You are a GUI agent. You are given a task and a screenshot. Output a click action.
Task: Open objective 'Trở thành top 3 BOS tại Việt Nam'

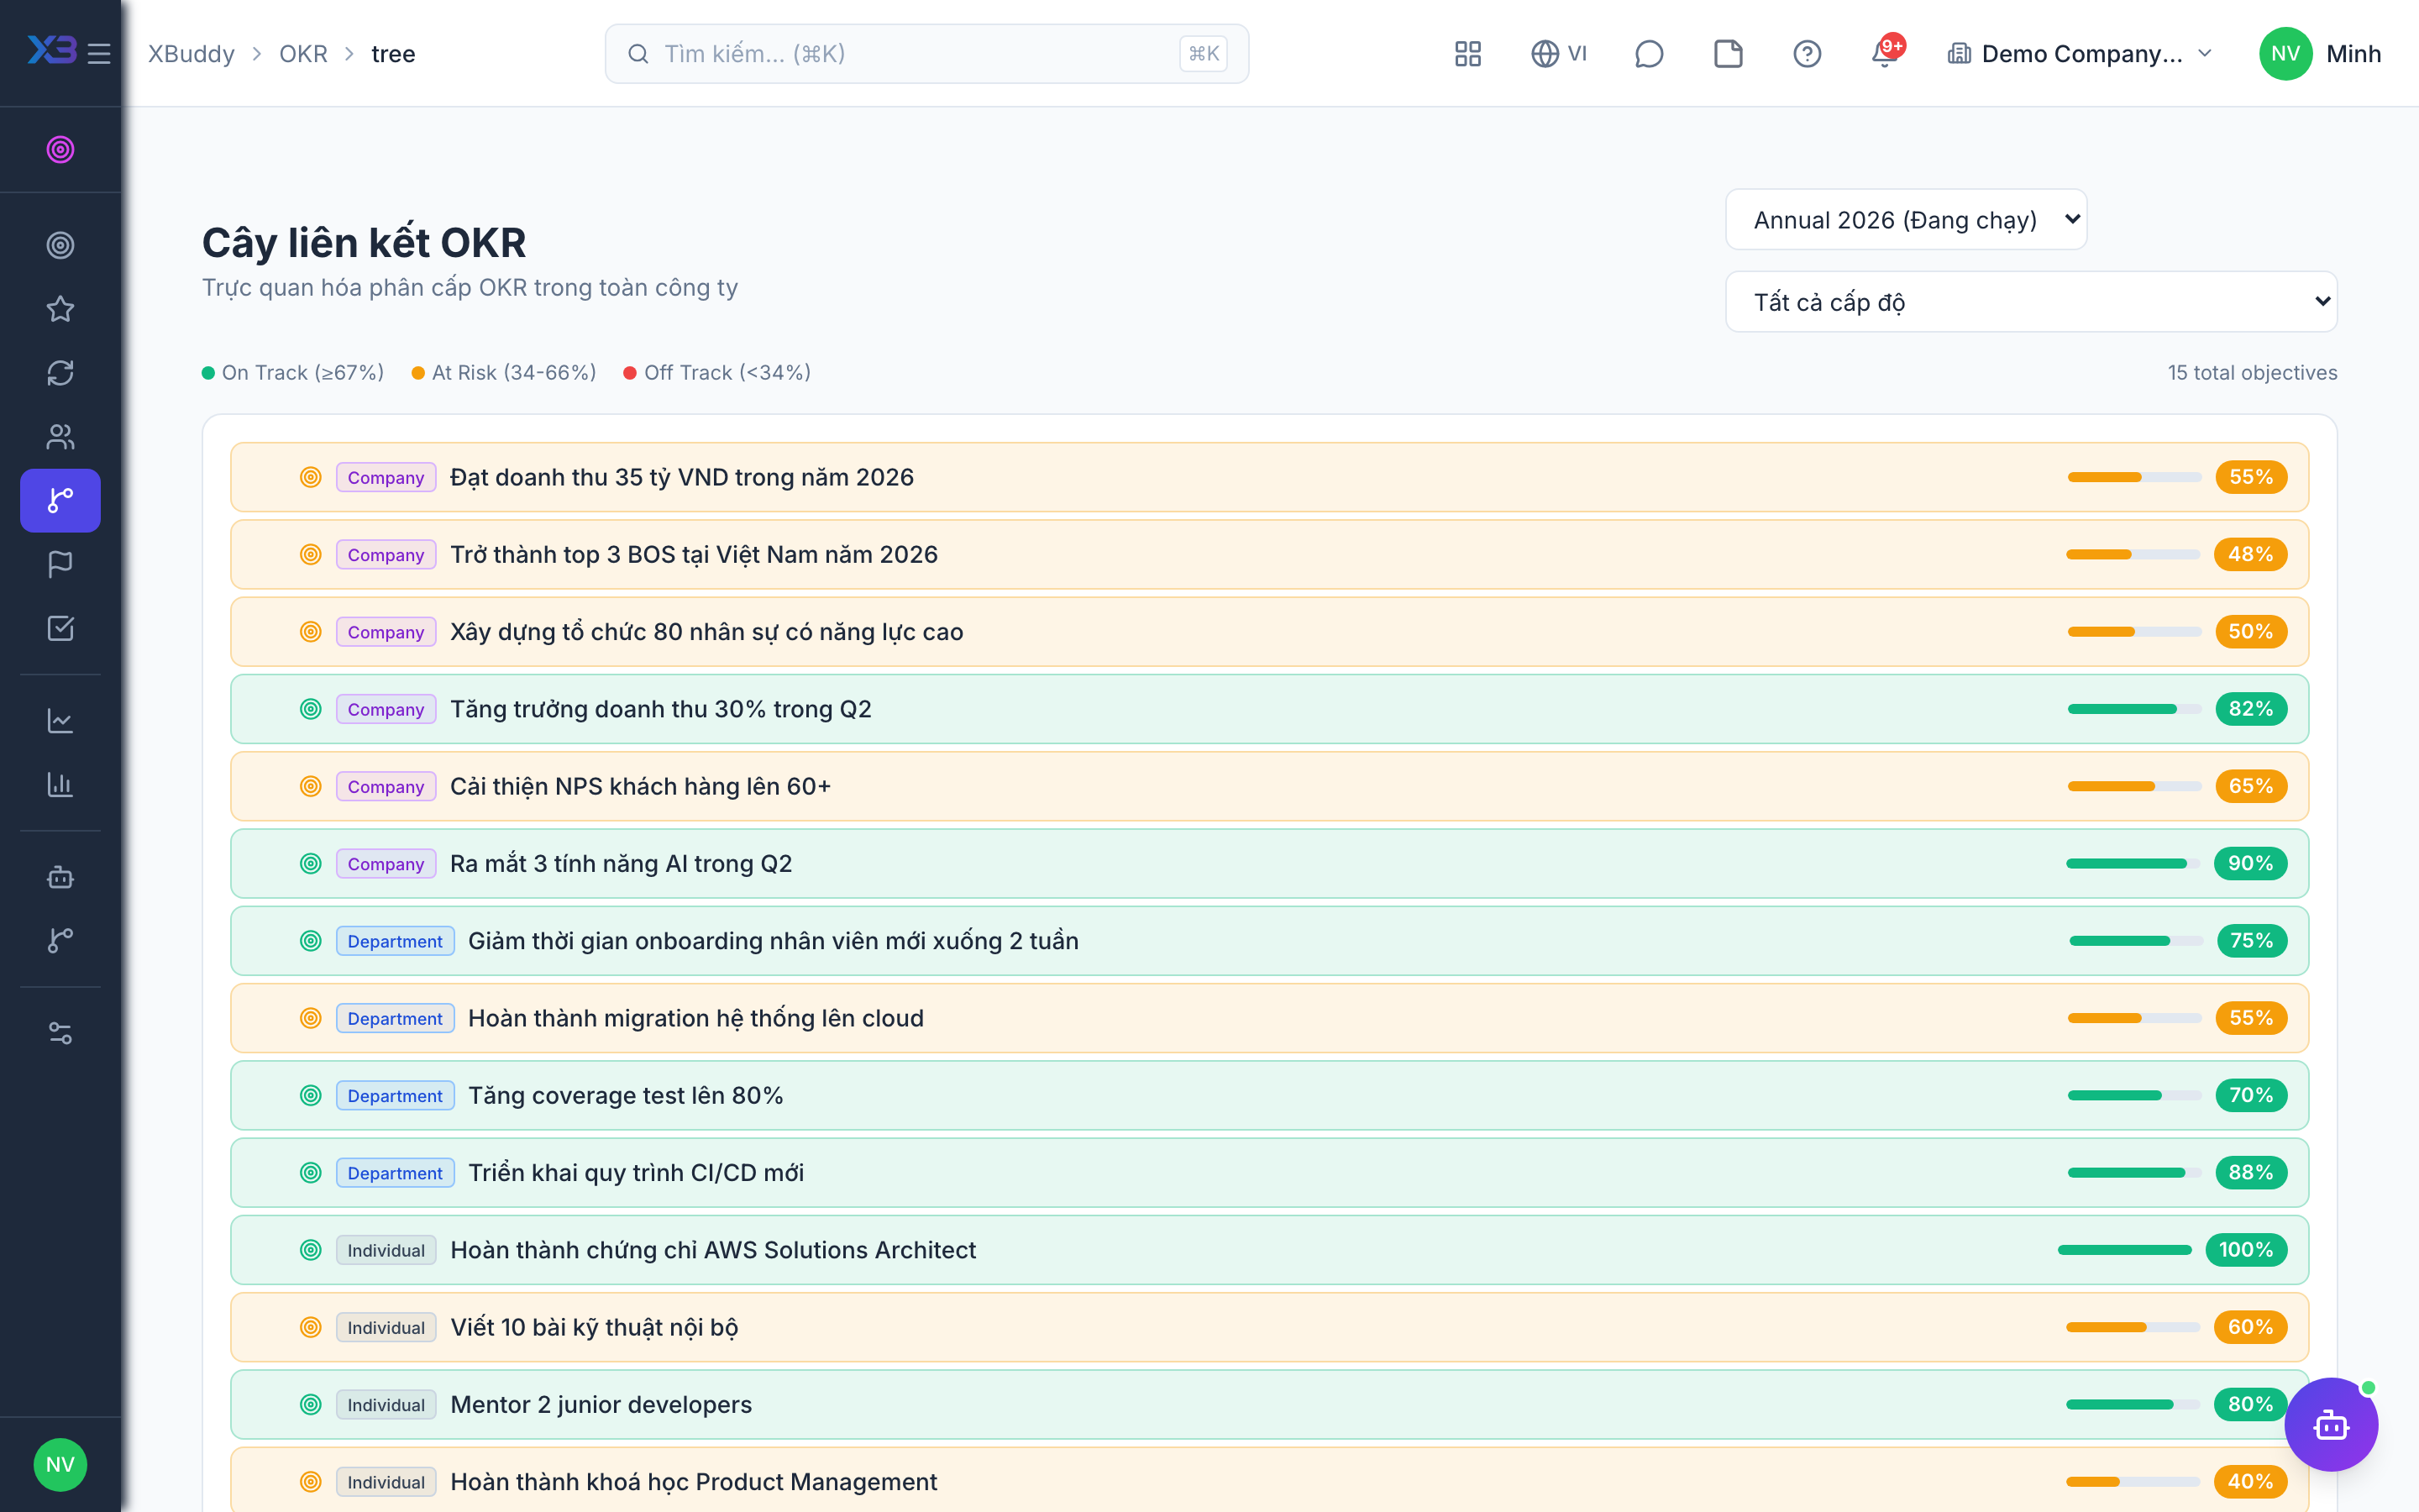point(1269,554)
